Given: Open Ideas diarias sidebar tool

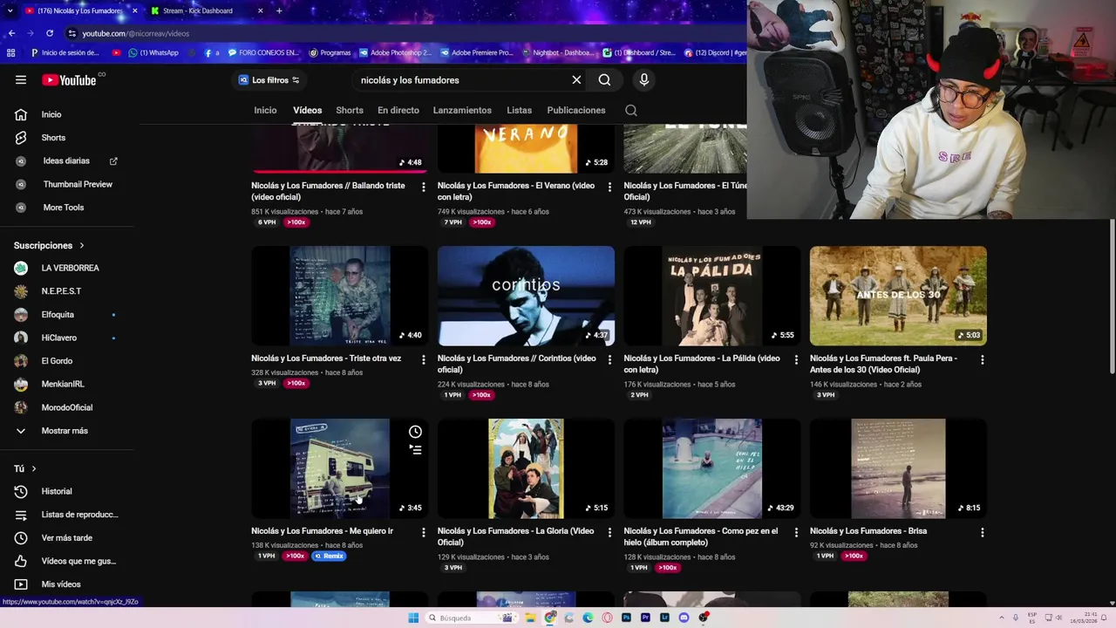Looking at the screenshot, I should click(x=65, y=160).
